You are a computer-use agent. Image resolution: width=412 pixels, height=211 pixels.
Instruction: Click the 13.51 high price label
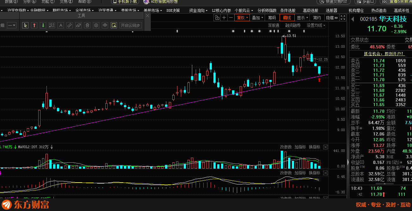[291, 36]
